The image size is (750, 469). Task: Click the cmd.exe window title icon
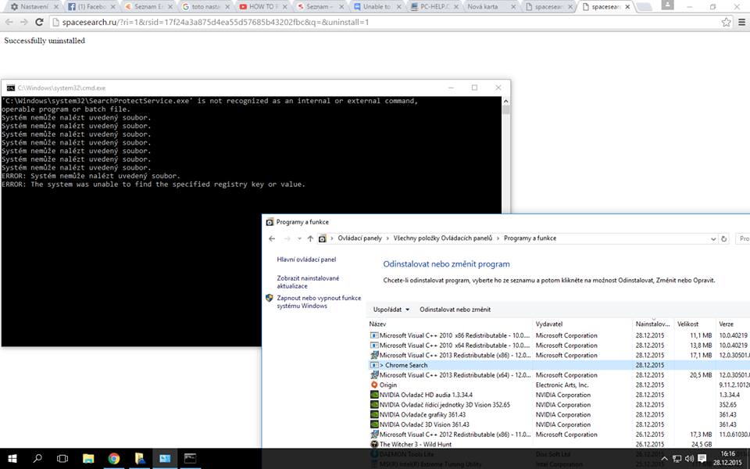coord(10,88)
